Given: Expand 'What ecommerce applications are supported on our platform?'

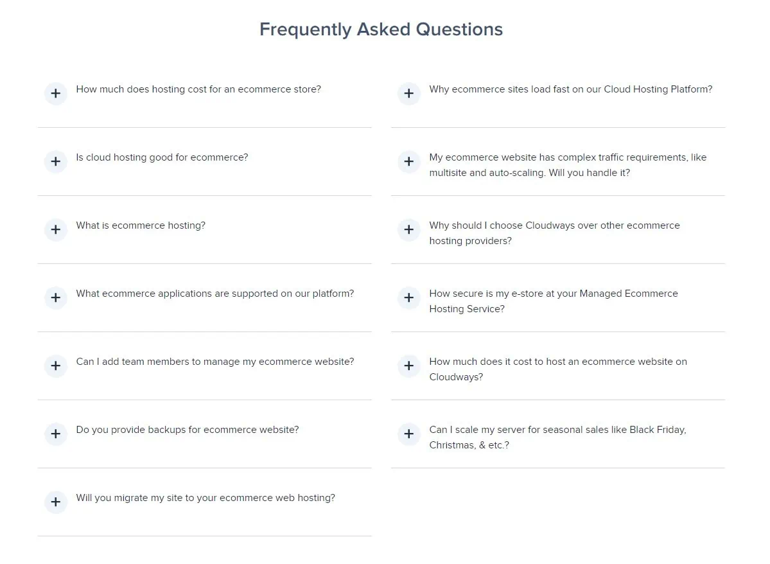Looking at the screenshot, I should (56, 297).
